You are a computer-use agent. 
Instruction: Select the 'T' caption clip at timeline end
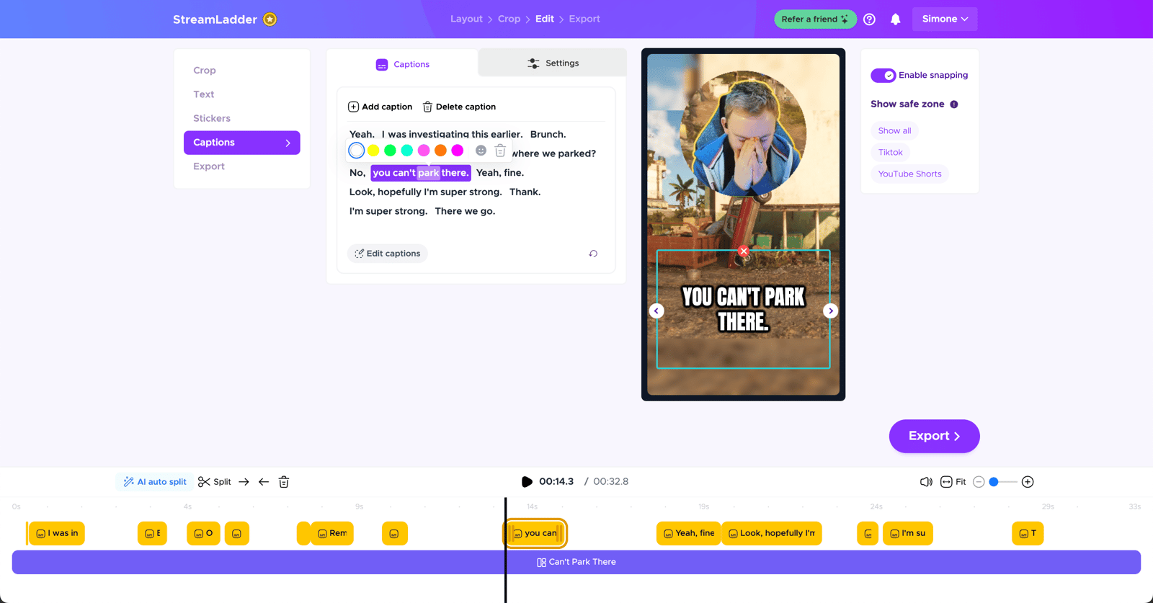pyautogui.click(x=1028, y=533)
